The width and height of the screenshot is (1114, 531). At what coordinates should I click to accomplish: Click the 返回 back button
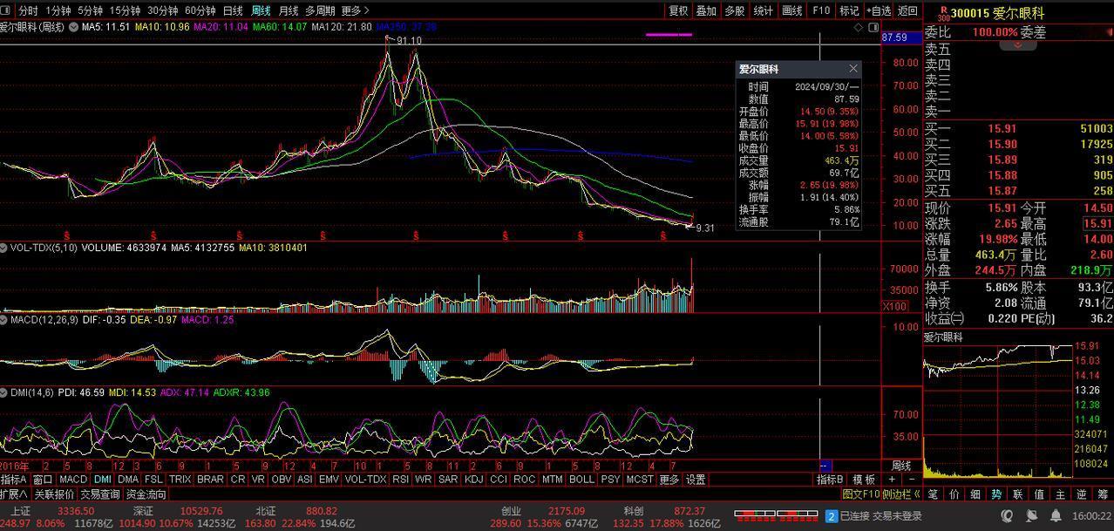[907, 10]
